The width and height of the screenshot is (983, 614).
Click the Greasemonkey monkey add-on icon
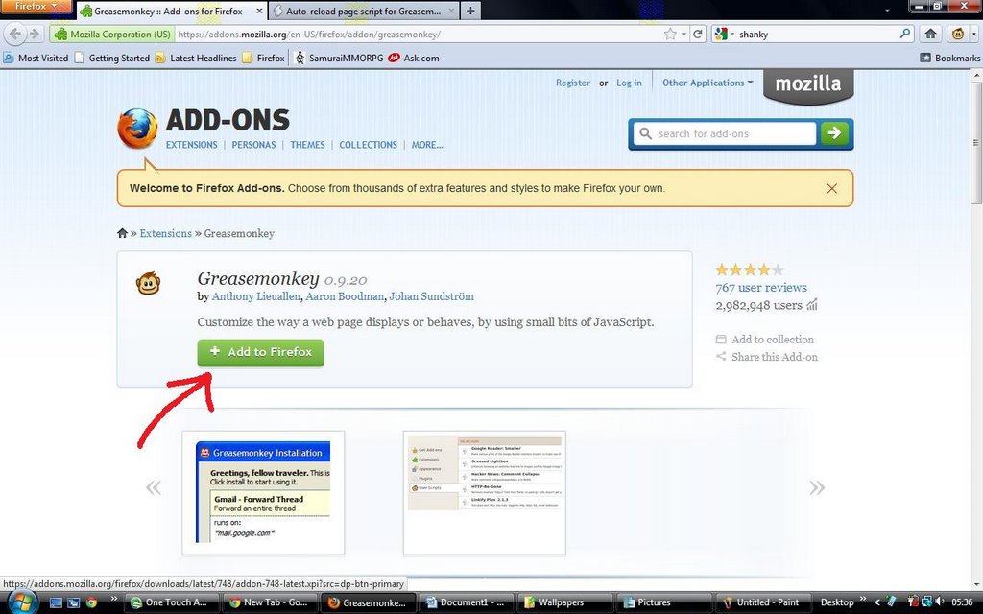(149, 283)
